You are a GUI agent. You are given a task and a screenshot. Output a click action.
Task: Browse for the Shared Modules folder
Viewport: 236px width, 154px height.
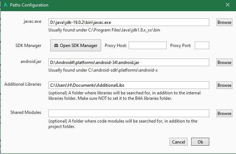[224, 114]
